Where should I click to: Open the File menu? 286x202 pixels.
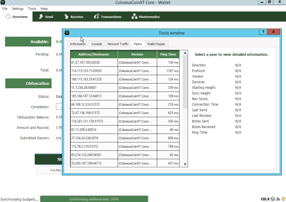coord(5,9)
